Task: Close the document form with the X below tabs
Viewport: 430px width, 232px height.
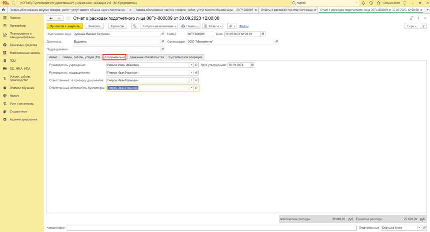Action: [425, 18]
